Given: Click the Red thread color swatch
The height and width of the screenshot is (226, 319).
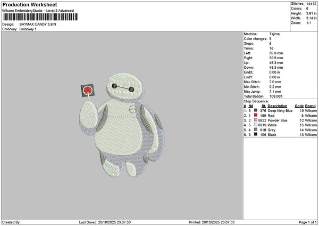Looking at the screenshot, I should coord(256,115).
